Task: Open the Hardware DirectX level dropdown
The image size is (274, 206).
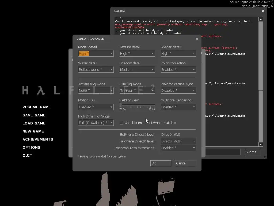Action: point(178,141)
